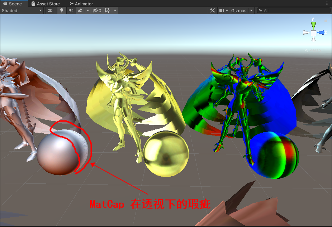The image size is (332, 227).
Task: Open search filter type magnifier dropdown
Action: pyautogui.click(x=260, y=10)
